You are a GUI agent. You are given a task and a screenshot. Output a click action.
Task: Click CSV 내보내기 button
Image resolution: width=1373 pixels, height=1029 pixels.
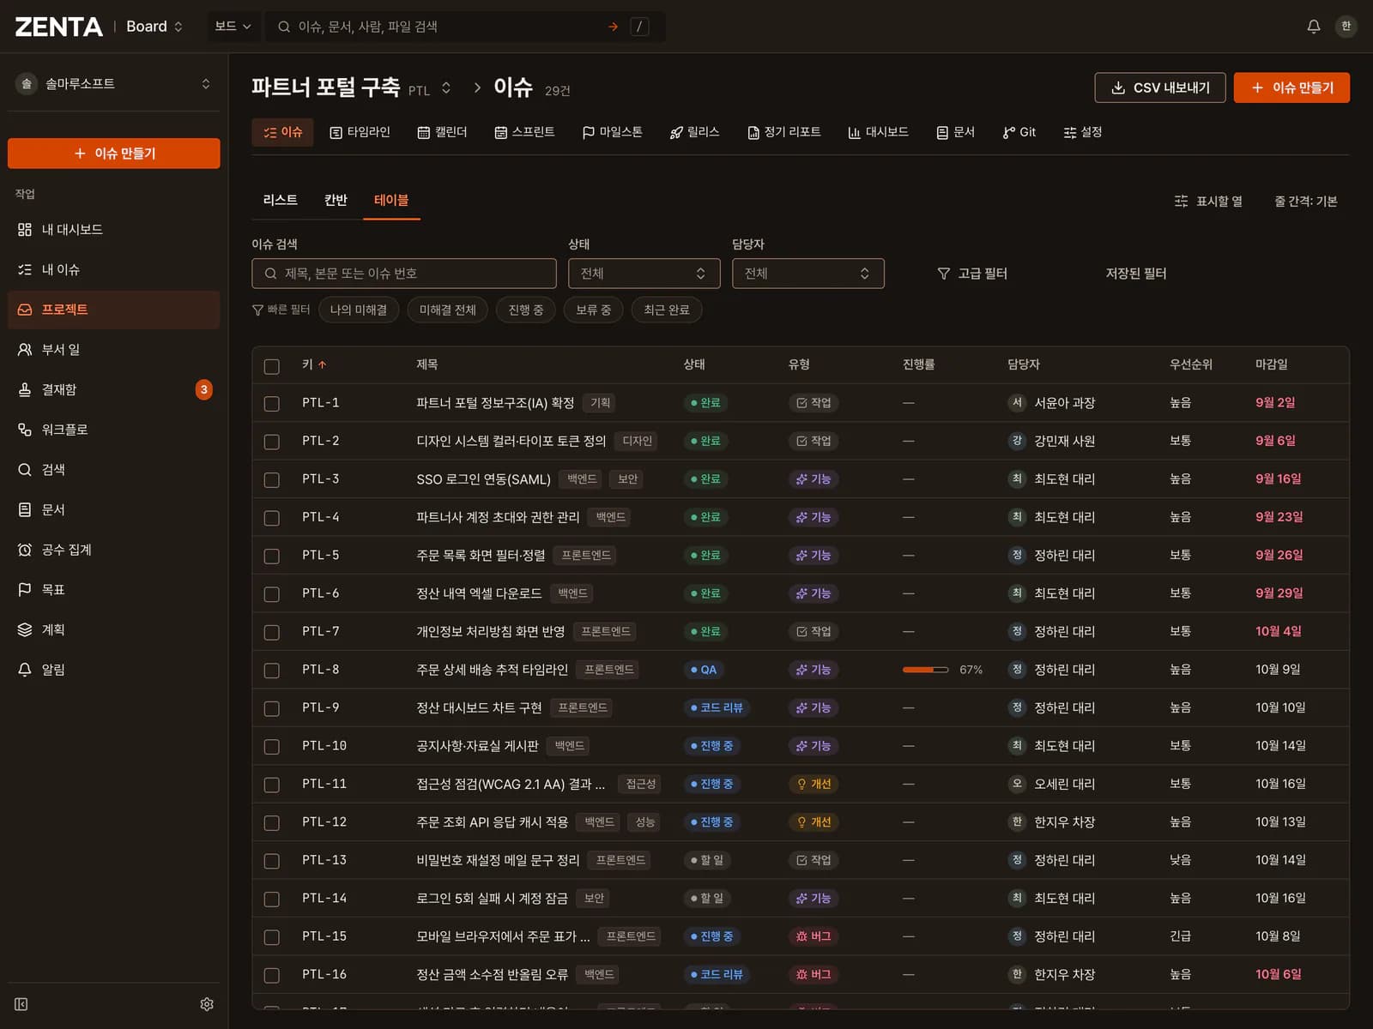1159,87
